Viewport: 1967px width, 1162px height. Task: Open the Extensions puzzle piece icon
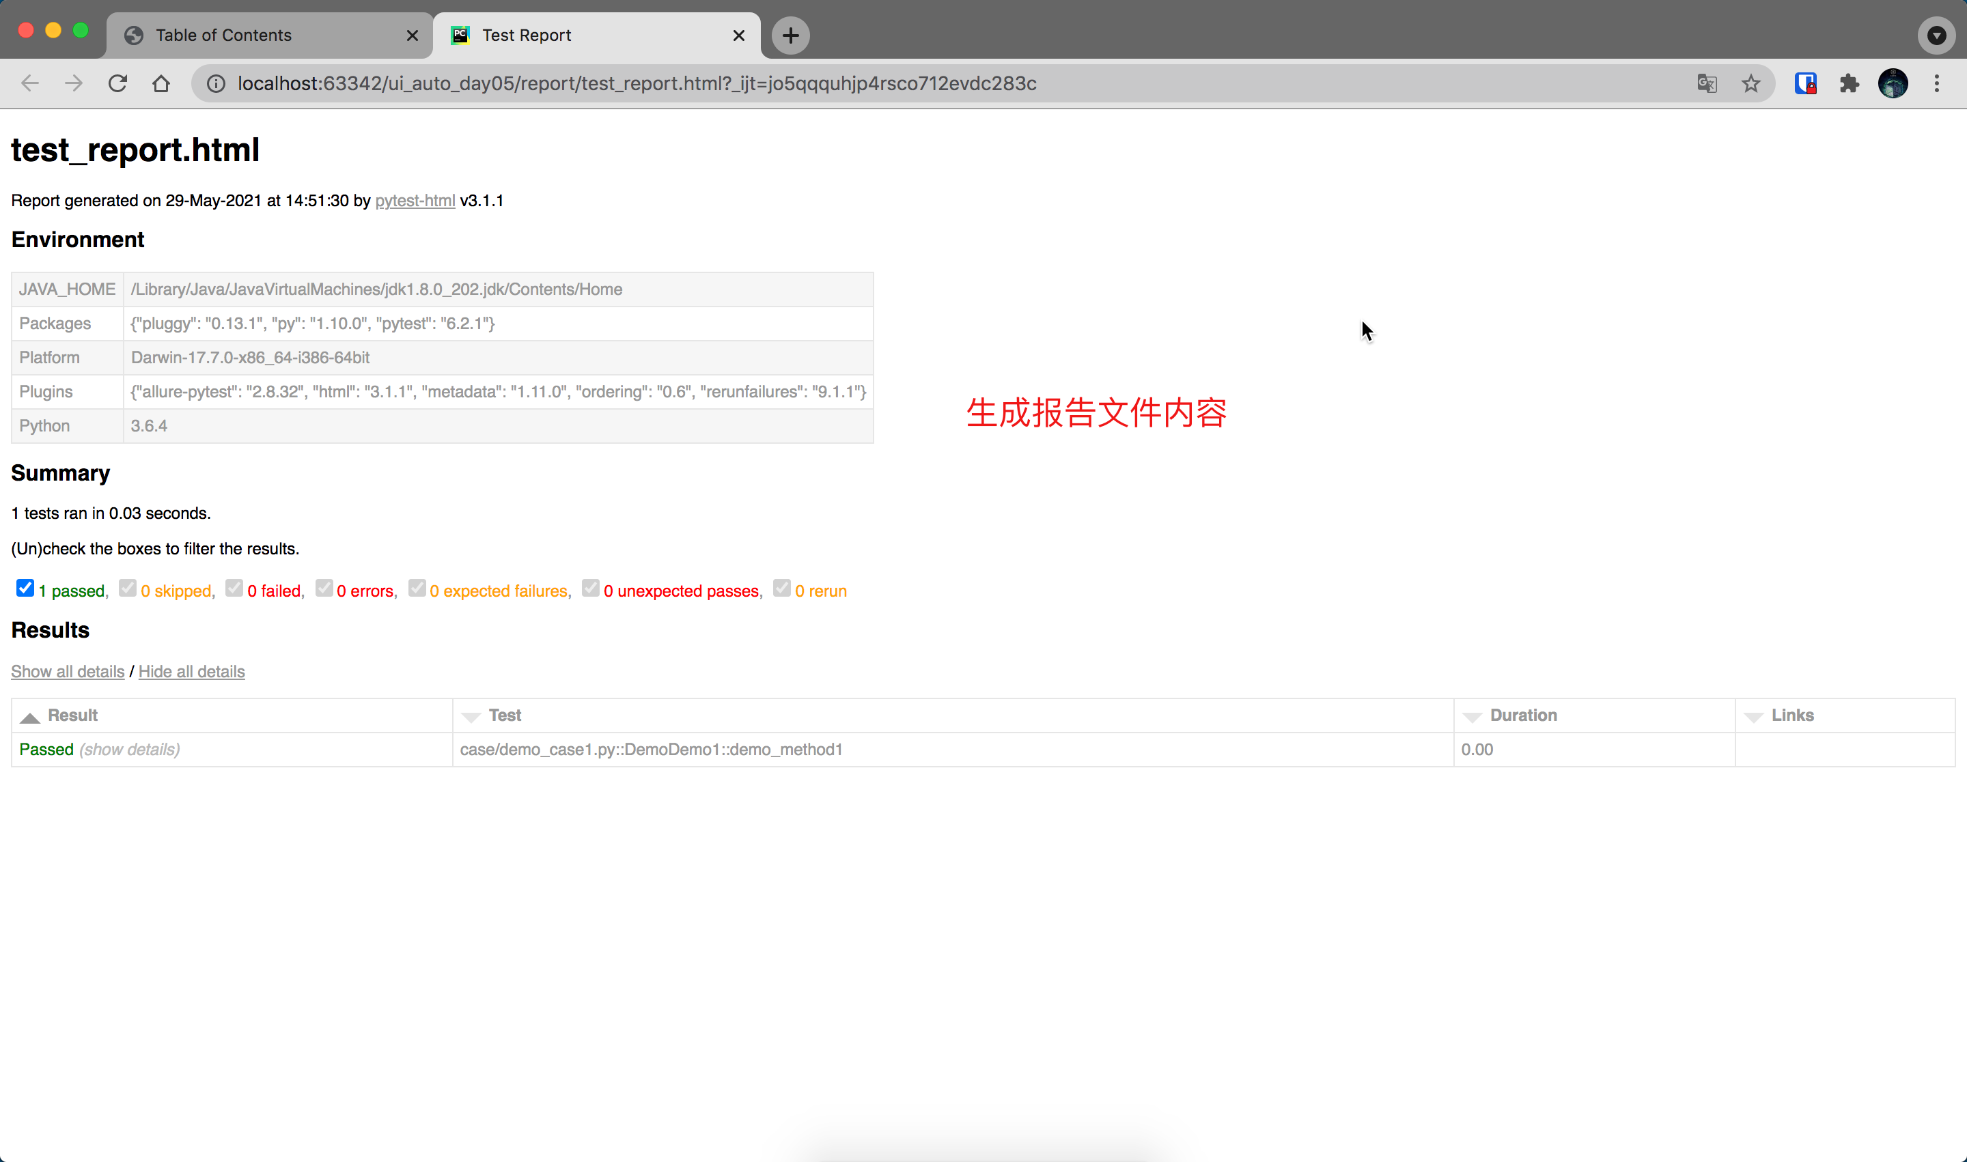(1850, 84)
